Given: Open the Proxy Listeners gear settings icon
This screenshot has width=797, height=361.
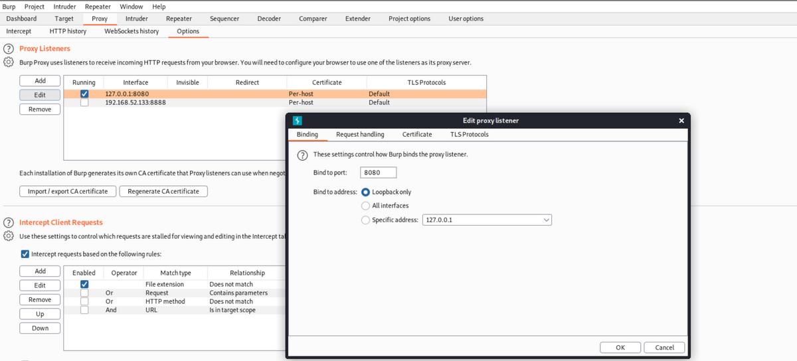Looking at the screenshot, I should click(x=9, y=62).
